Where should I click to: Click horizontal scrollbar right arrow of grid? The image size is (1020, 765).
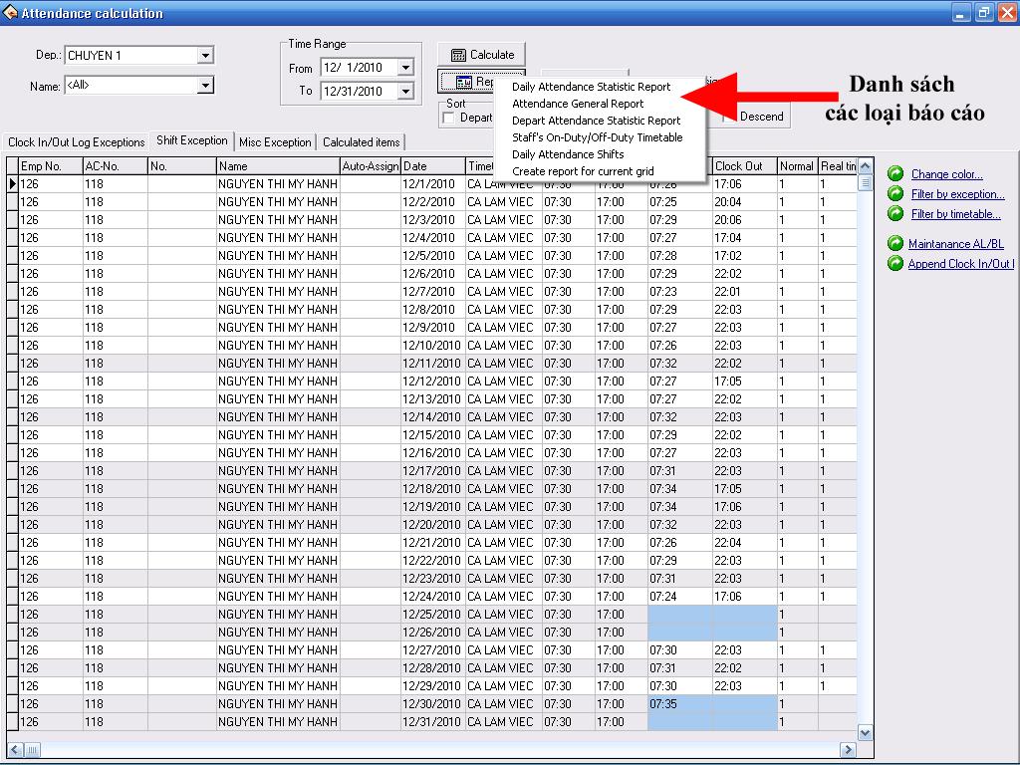(847, 749)
